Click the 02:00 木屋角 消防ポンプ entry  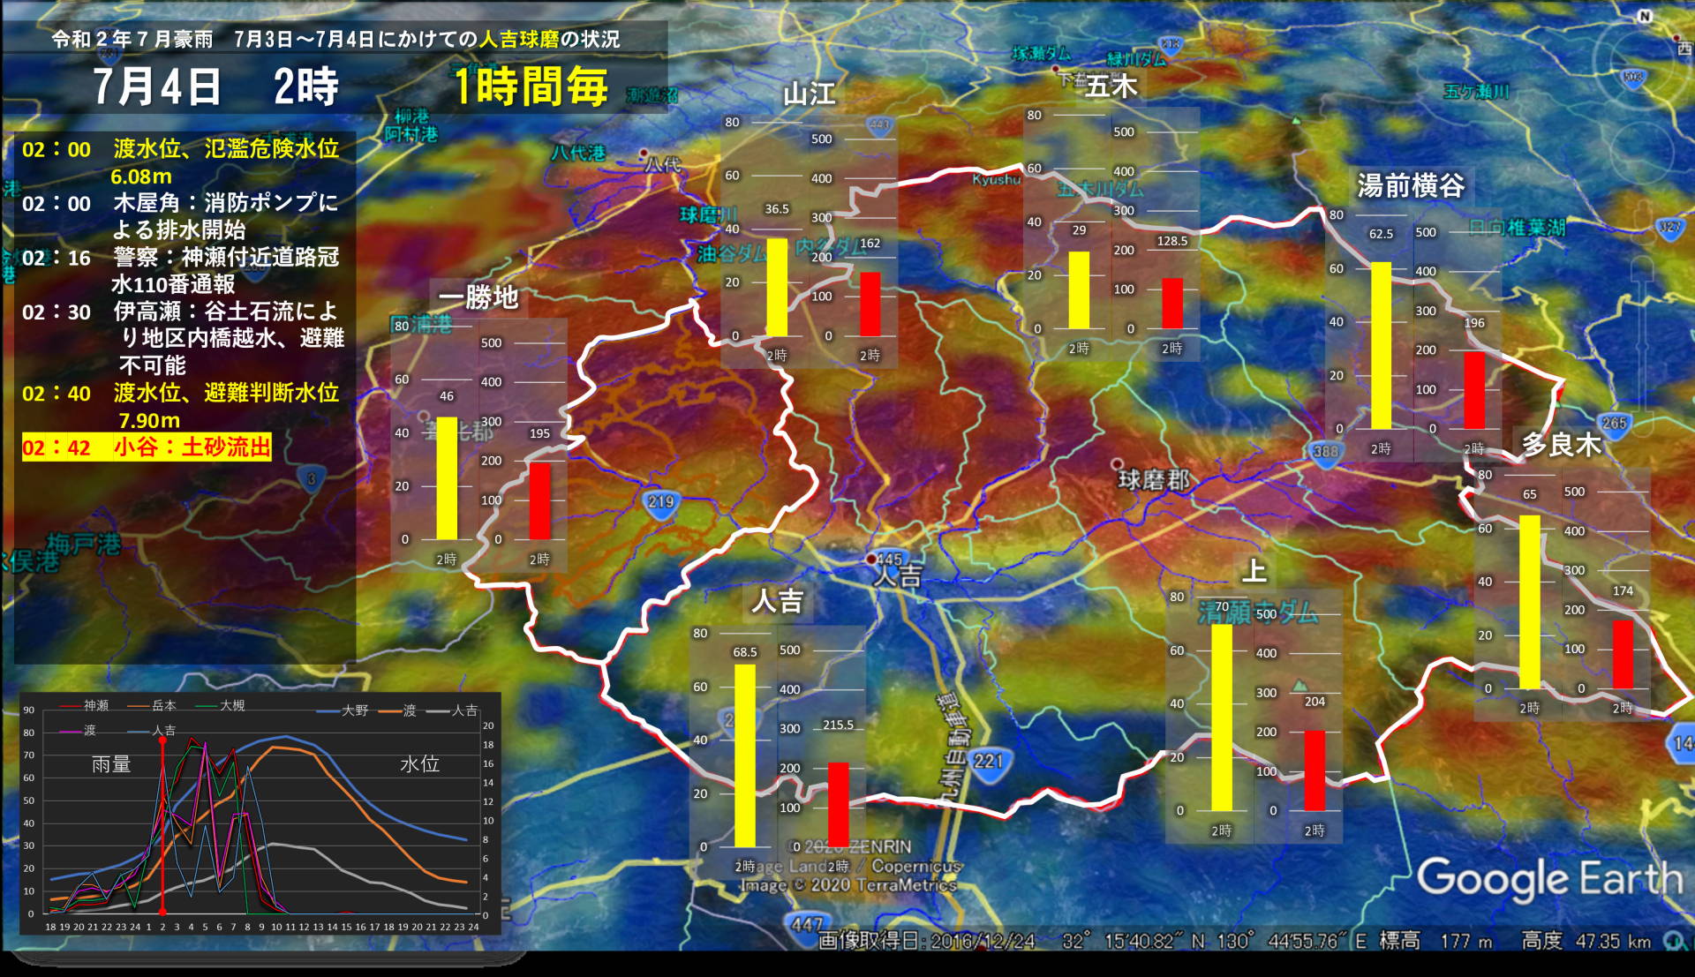[x=180, y=215]
